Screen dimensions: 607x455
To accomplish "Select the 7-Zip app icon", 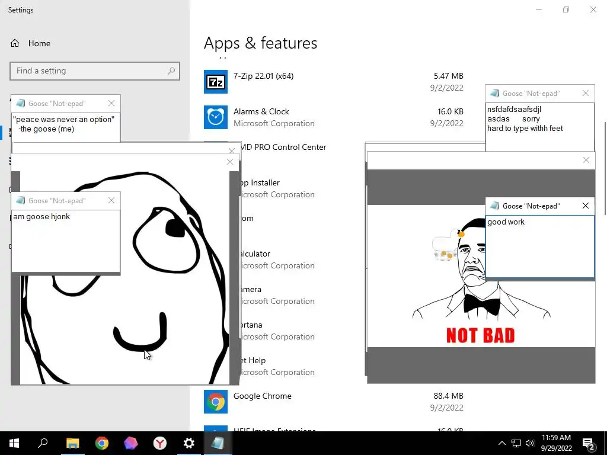I will [216, 82].
